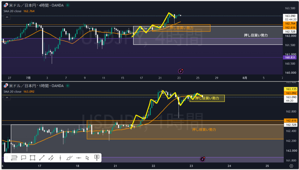Viewport: 299px width, 170px height.
Task: Select the brush drawing tool
Action: (x=69, y=158)
